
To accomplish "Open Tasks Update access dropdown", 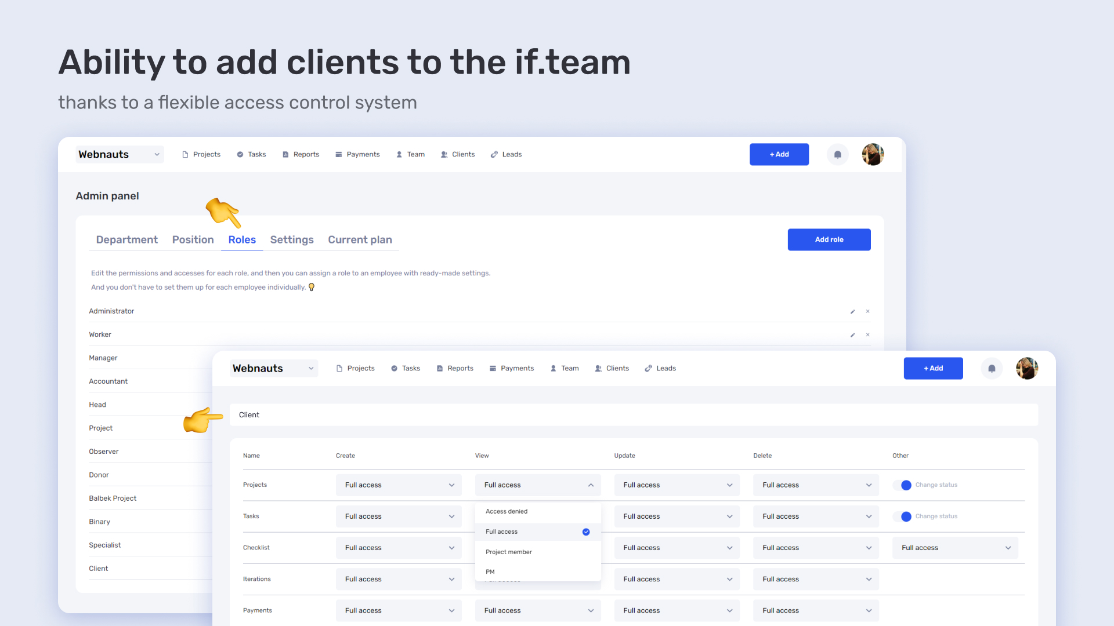I will coord(677,516).
